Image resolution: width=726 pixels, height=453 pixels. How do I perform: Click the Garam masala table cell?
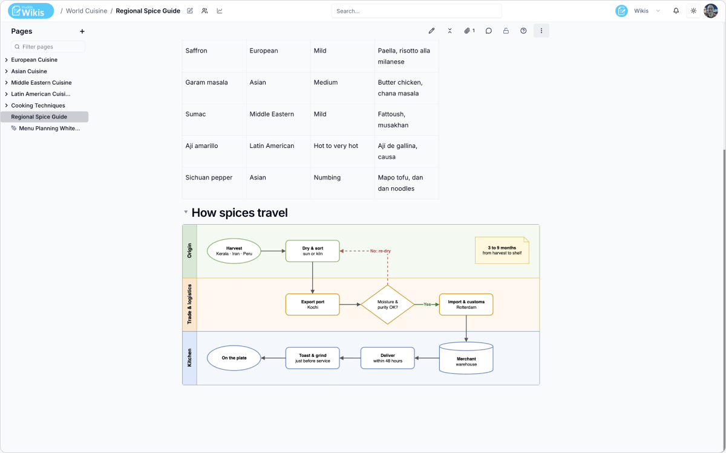[214, 88]
